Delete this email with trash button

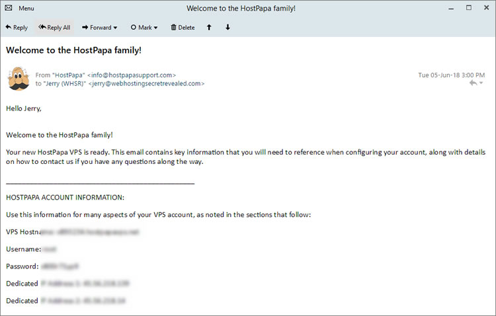tap(183, 28)
